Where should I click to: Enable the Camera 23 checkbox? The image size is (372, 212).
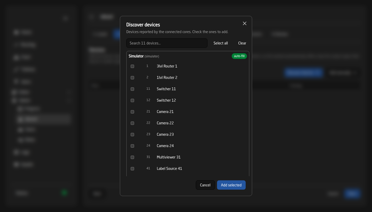tap(132, 134)
